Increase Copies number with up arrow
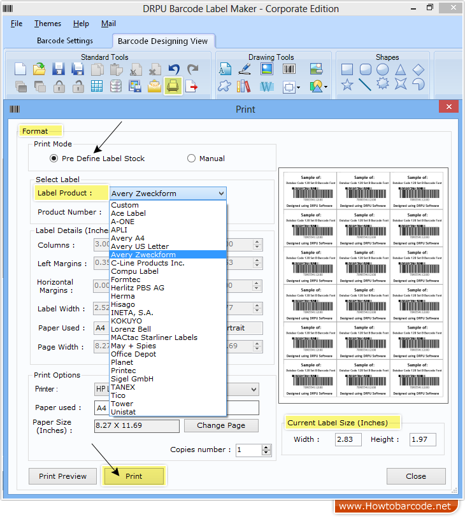 [x=266, y=447]
